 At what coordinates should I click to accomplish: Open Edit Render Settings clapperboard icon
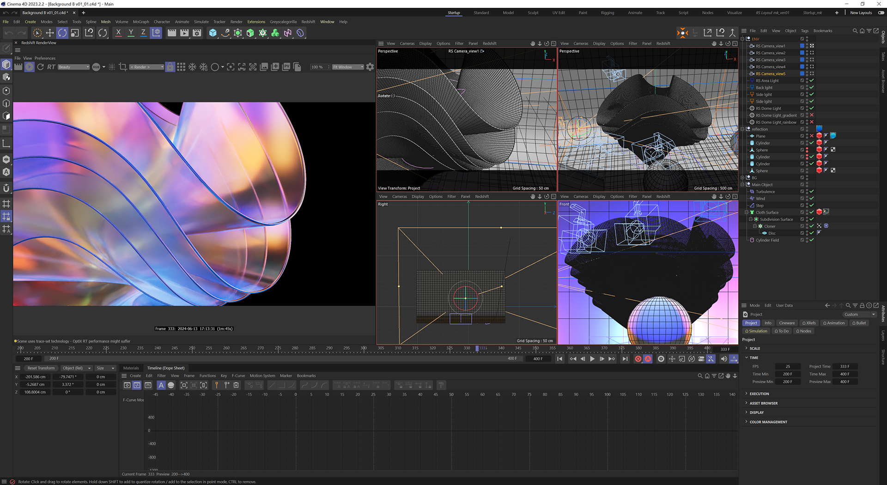(x=197, y=33)
